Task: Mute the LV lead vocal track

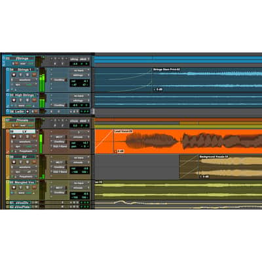Action: click(34, 137)
